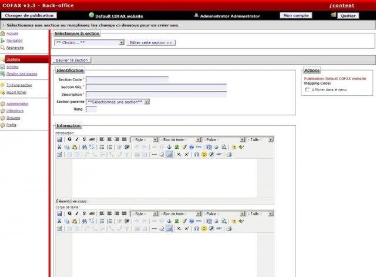376x277 pixels.
Task: Click the save icon in Corps de texte editor
Action: pyautogui.click(x=59, y=213)
